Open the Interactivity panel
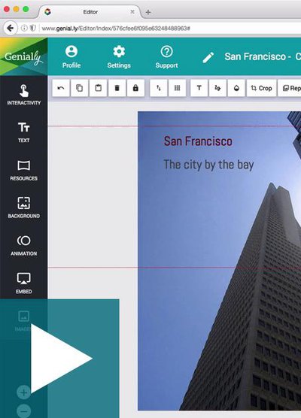The image size is (301, 418). pyautogui.click(x=24, y=95)
